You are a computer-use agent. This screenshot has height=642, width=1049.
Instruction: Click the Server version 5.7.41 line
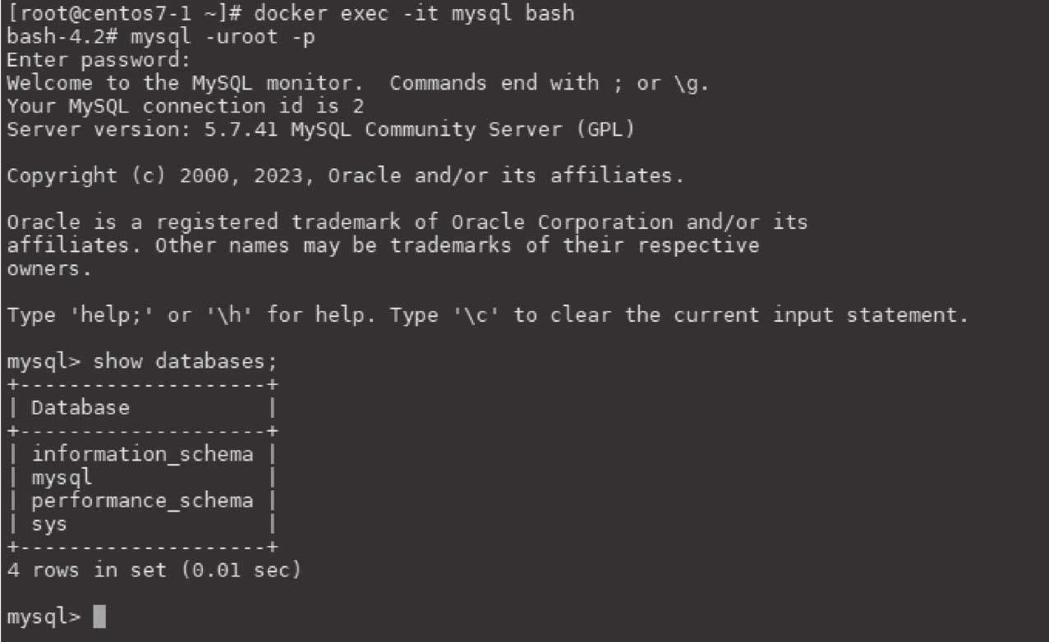pyautogui.click(x=320, y=129)
